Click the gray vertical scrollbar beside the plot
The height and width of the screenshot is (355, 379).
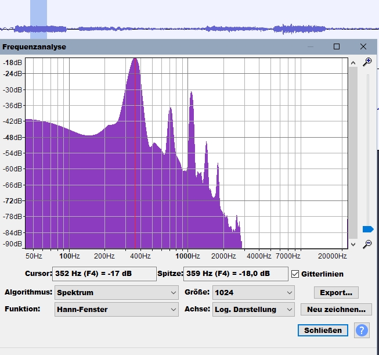coord(352,151)
